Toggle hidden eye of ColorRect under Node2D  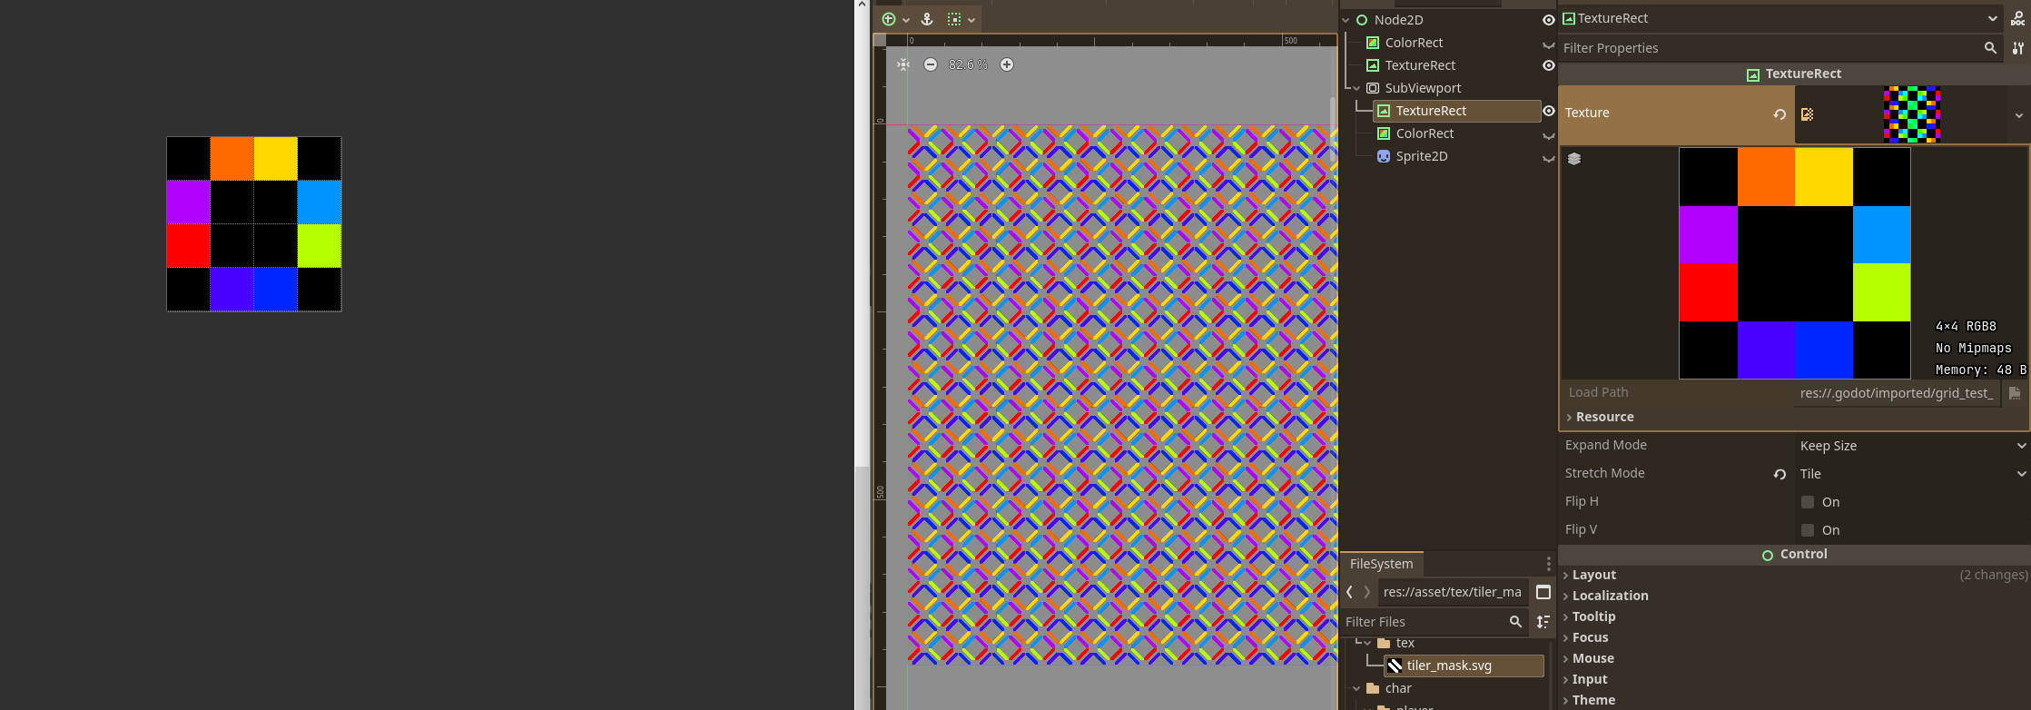point(1549,44)
